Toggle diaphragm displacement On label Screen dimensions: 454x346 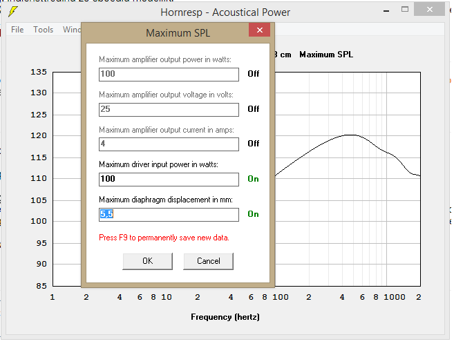253,214
